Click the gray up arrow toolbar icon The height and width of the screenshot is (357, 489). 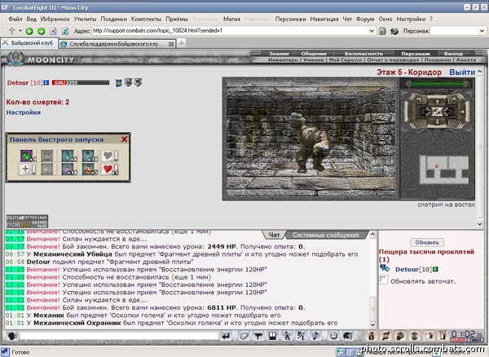[x=12, y=30]
